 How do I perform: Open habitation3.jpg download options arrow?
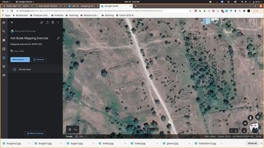coord(221,143)
